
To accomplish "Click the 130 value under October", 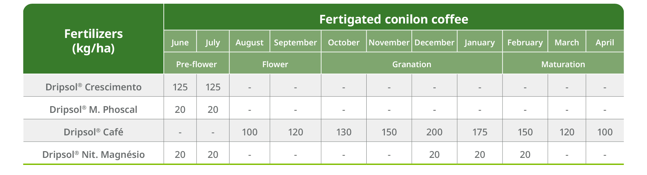I will [x=344, y=132].
